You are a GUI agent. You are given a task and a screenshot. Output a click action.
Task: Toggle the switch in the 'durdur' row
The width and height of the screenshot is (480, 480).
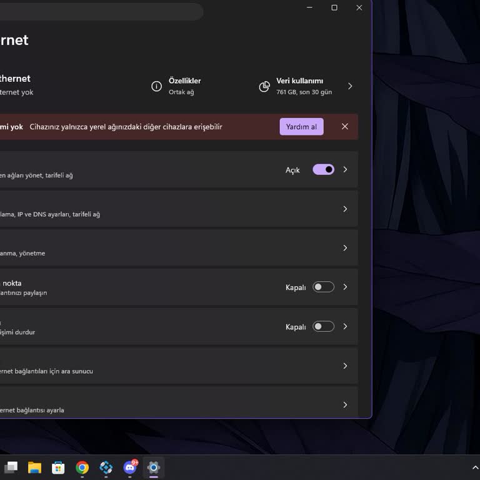tap(323, 326)
